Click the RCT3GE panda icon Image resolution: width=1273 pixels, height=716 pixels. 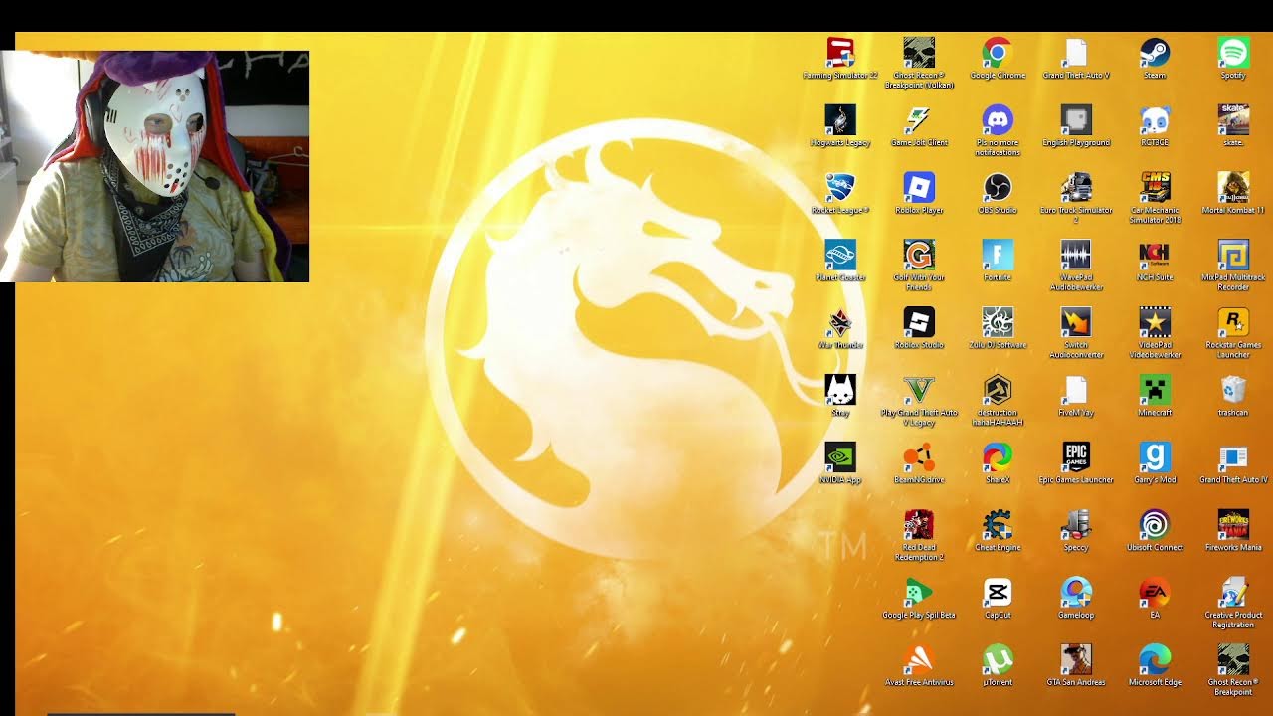click(1155, 119)
